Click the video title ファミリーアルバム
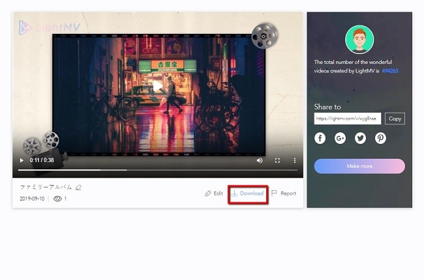424x280 pixels. [x=46, y=187]
